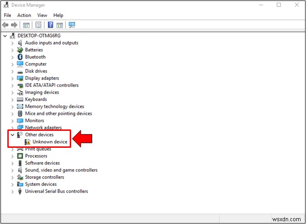Minimize the Device Manager window
Screen dimensions: 306x224
(x=261, y=5)
